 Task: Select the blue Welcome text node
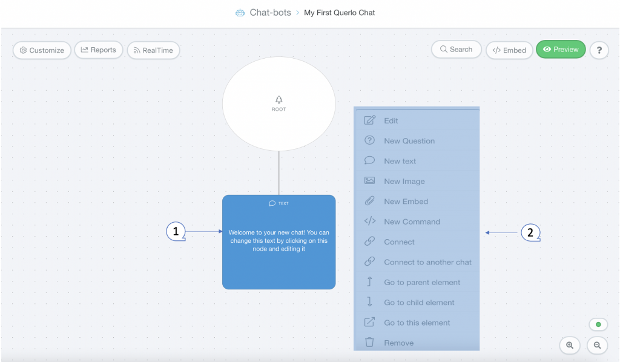pos(279,242)
